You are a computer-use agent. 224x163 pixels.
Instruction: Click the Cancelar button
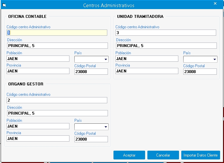pyautogui.click(x=163, y=155)
